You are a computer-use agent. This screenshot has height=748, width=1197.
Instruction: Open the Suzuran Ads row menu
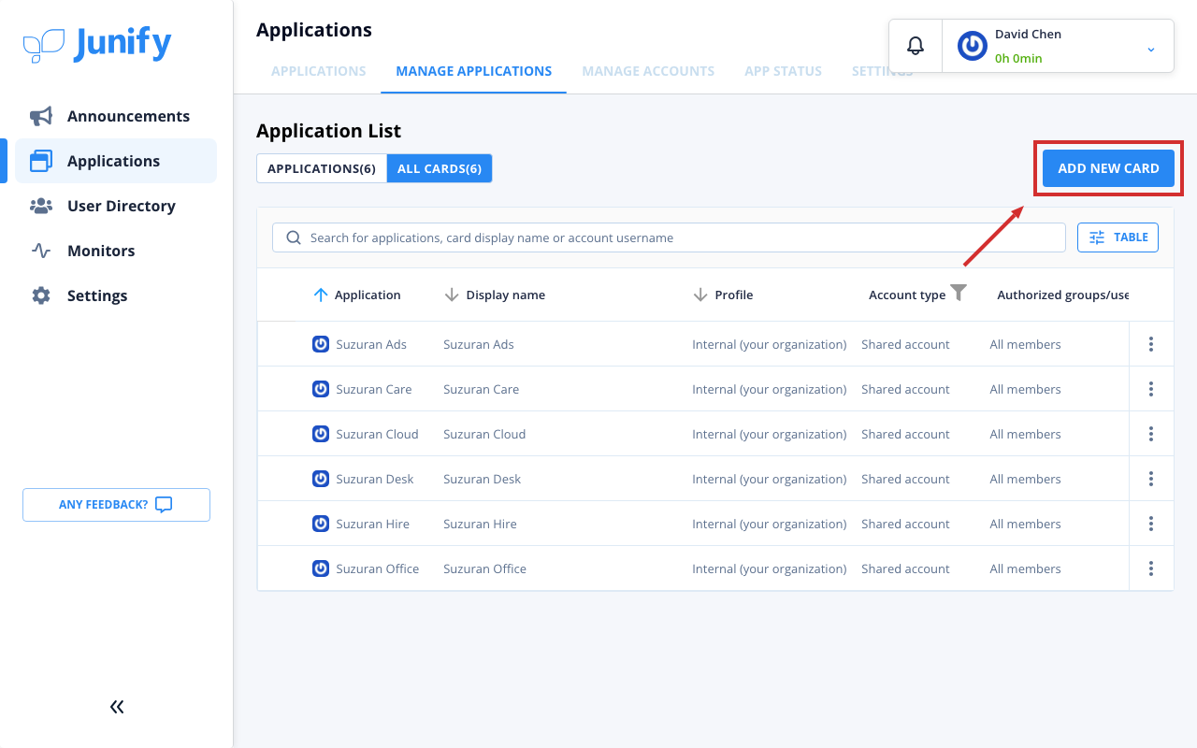(x=1151, y=344)
